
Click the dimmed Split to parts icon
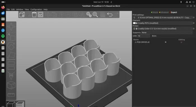pyautogui.click(x=81, y=15)
